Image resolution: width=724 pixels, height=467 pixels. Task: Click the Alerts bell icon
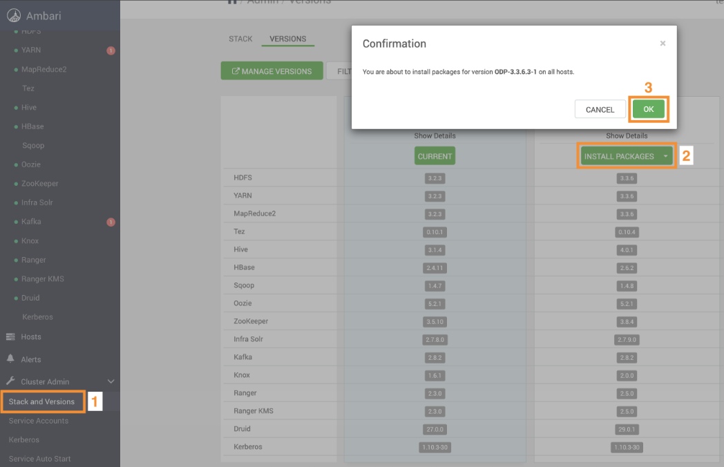pyautogui.click(x=10, y=359)
